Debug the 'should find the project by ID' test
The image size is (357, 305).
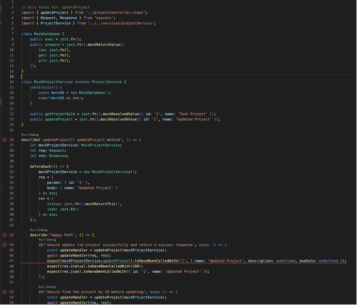coord(51,287)
